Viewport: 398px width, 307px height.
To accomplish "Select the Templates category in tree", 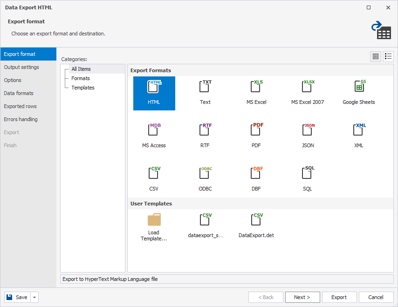I will (83, 88).
